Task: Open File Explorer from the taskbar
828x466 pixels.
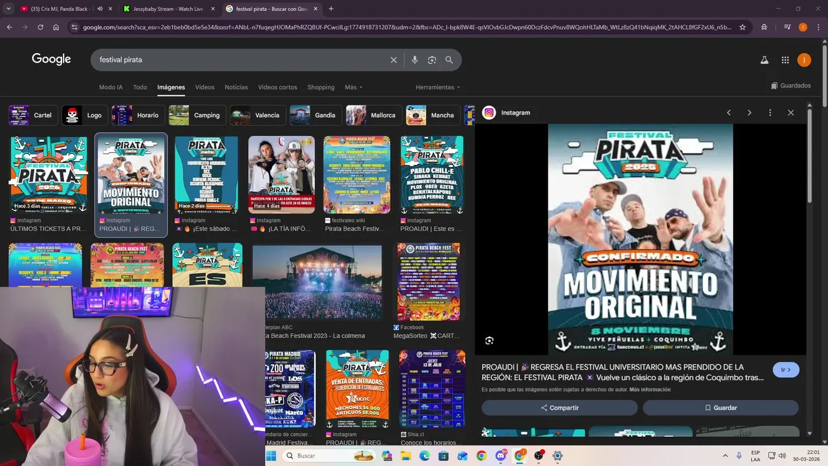Action: tap(406, 456)
